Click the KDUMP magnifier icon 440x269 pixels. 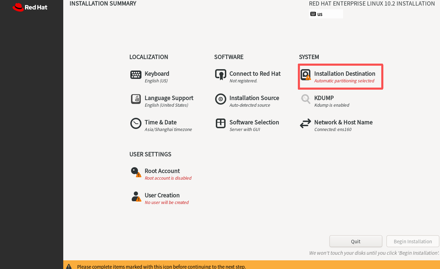point(305,99)
